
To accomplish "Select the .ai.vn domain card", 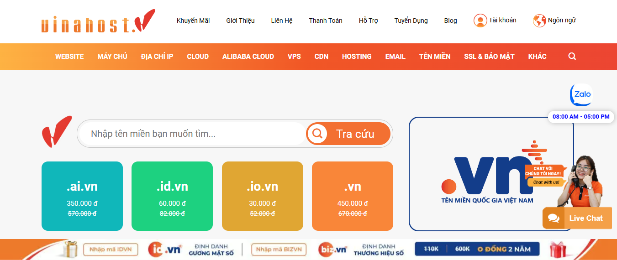I will [x=82, y=196].
